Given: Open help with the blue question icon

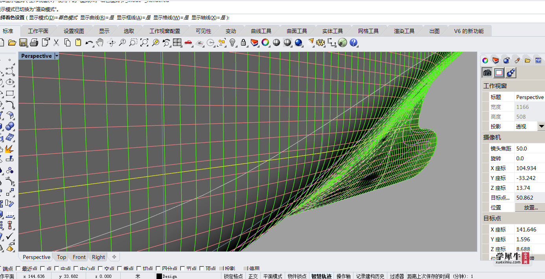Looking at the screenshot, I should pyautogui.click(x=354, y=42).
